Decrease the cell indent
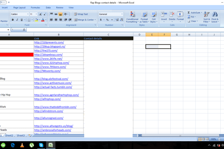The image size is (224, 149). coord(66,20)
